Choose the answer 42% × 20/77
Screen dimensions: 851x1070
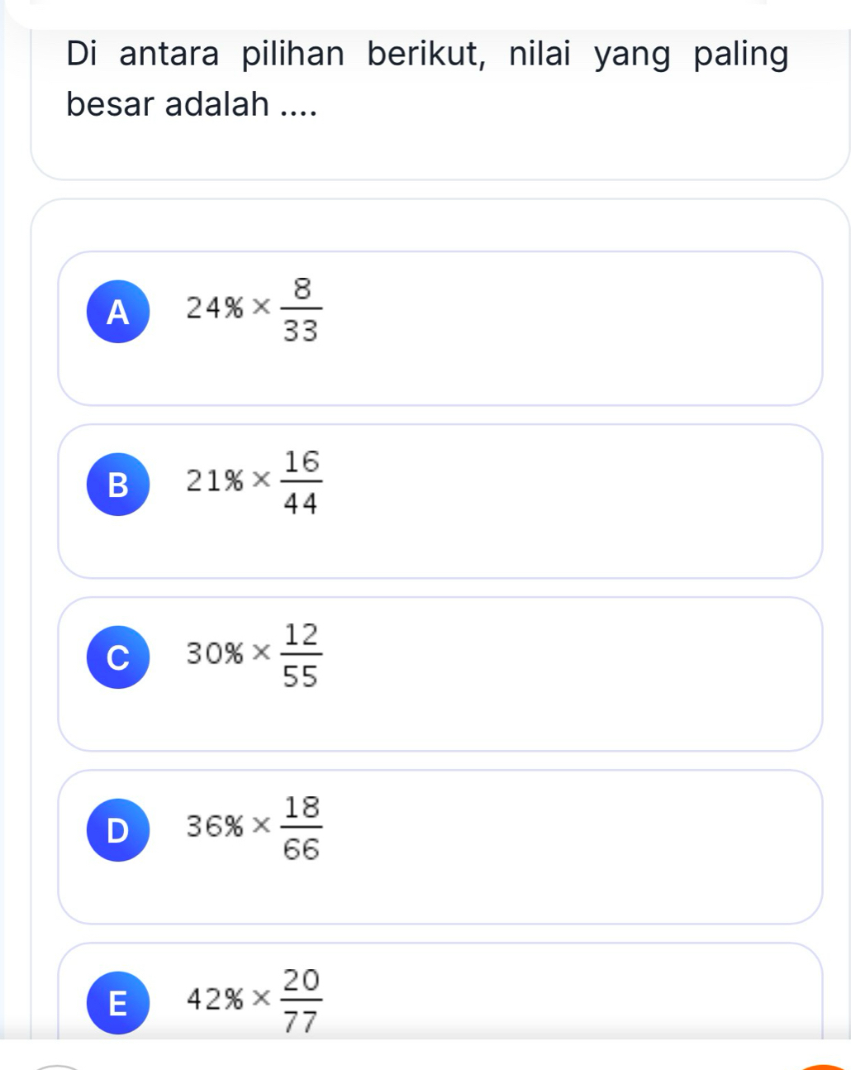[252, 1001]
